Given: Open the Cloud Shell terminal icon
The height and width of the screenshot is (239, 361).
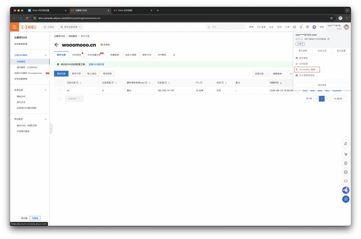Looking at the screenshot, I should pyautogui.click(x=294, y=27).
